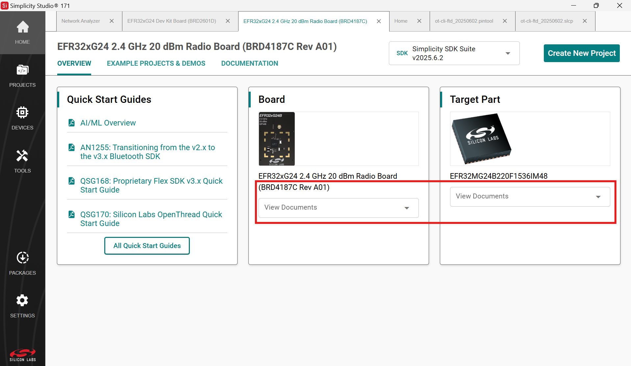
Task: Click All Quick Start Guides button
Action: tap(147, 246)
